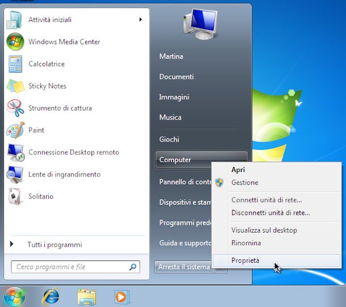Click the shield icon beside Gestione

pos(219,183)
